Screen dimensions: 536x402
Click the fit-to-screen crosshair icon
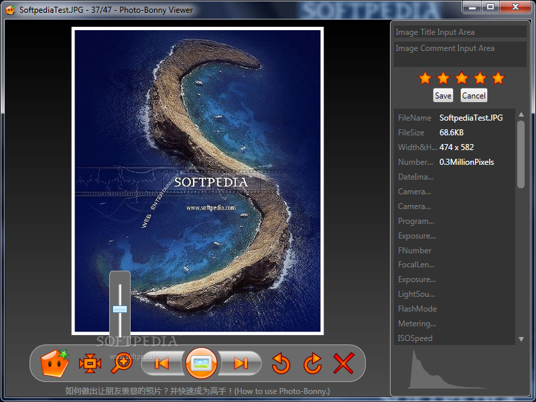point(90,363)
